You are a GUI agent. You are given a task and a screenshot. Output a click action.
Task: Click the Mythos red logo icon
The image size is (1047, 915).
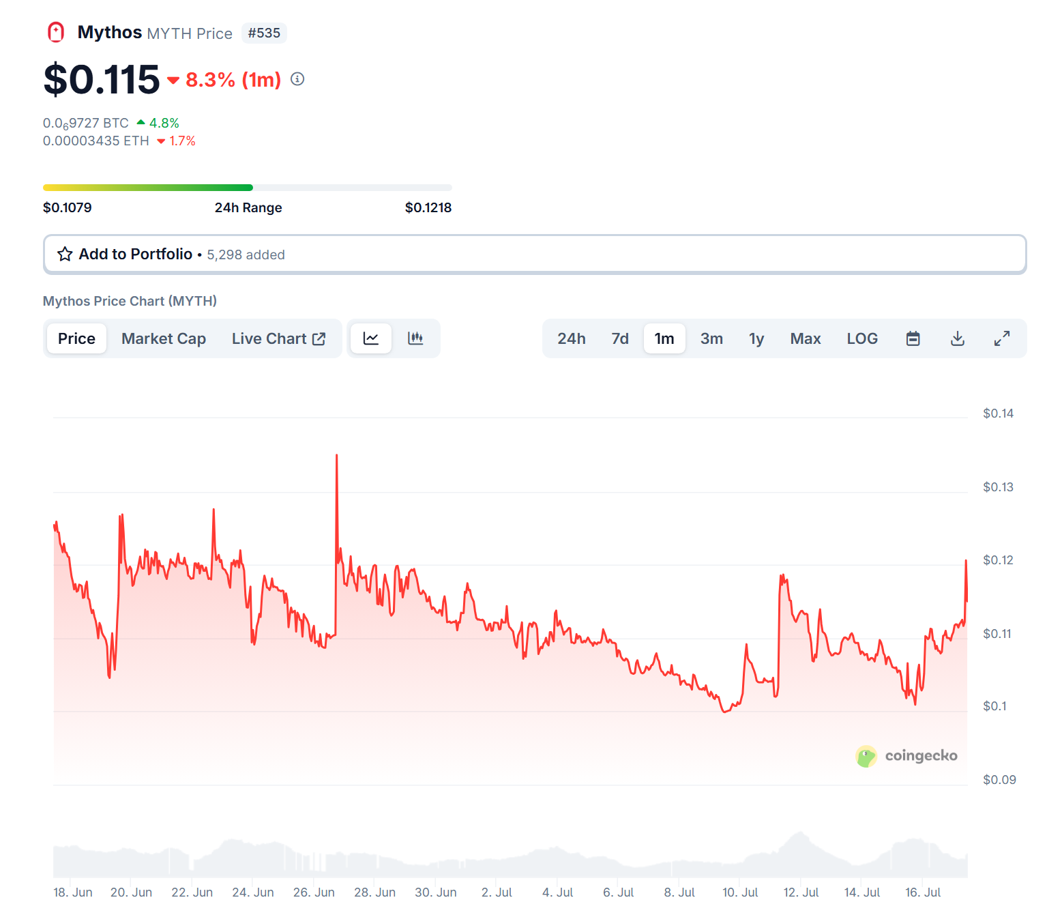coord(56,32)
